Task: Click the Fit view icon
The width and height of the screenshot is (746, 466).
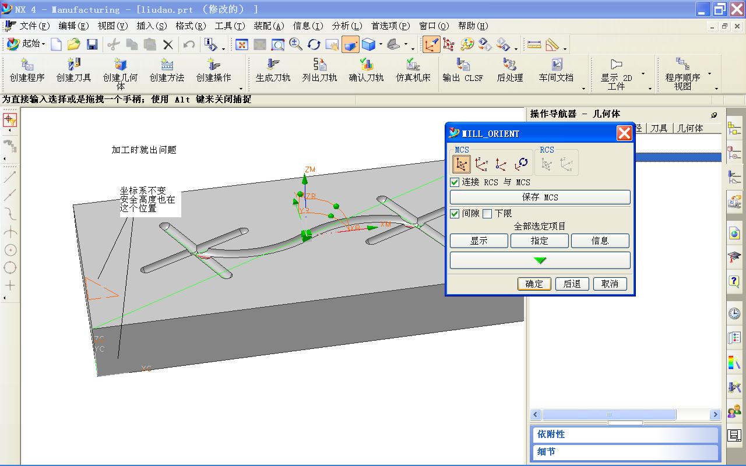Action: click(x=242, y=44)
